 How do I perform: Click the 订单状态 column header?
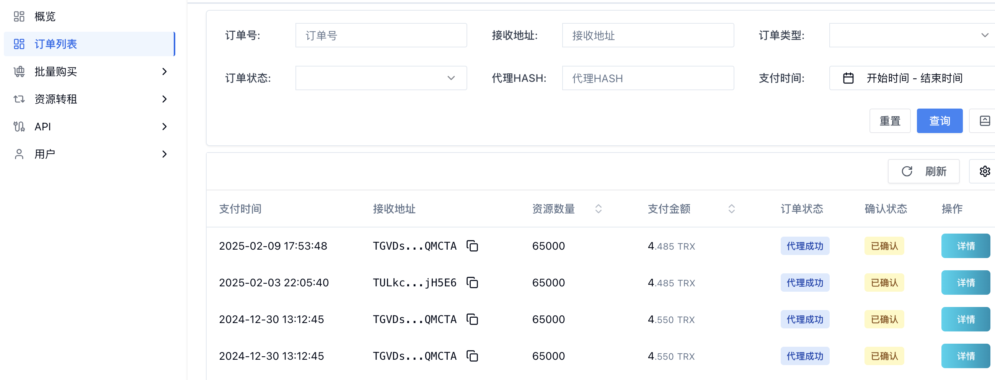tap(801, 209)
